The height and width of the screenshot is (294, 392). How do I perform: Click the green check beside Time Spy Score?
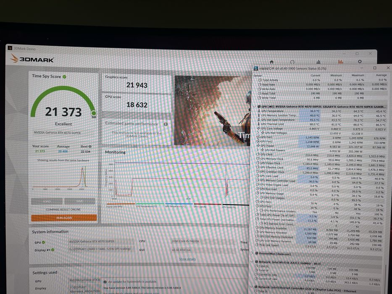pyautogui.click(x=65, y=77)
